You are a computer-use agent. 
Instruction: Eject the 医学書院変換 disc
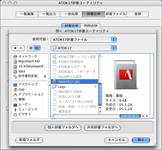45,76
